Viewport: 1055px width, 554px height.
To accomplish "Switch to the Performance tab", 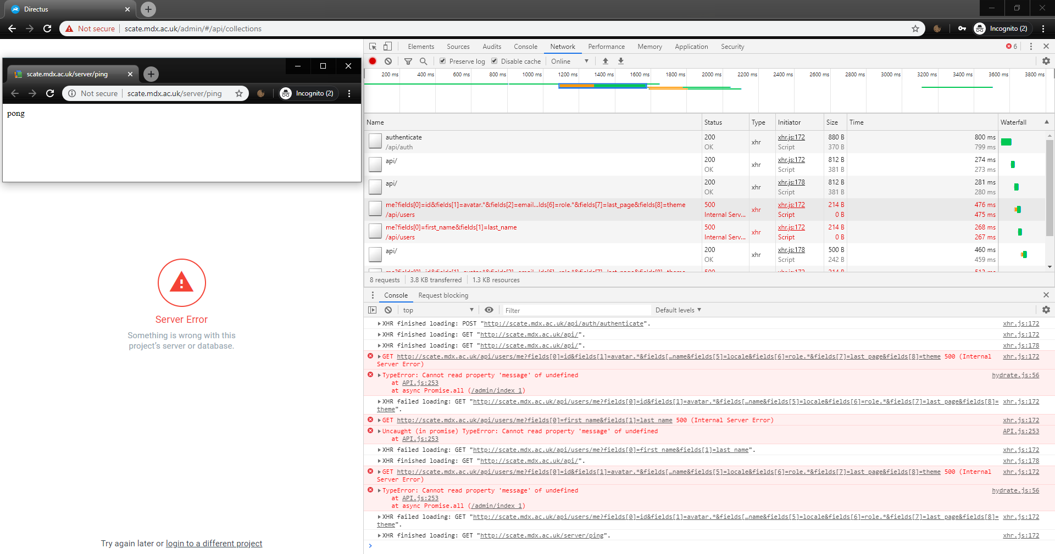I will tap(606, 46).
